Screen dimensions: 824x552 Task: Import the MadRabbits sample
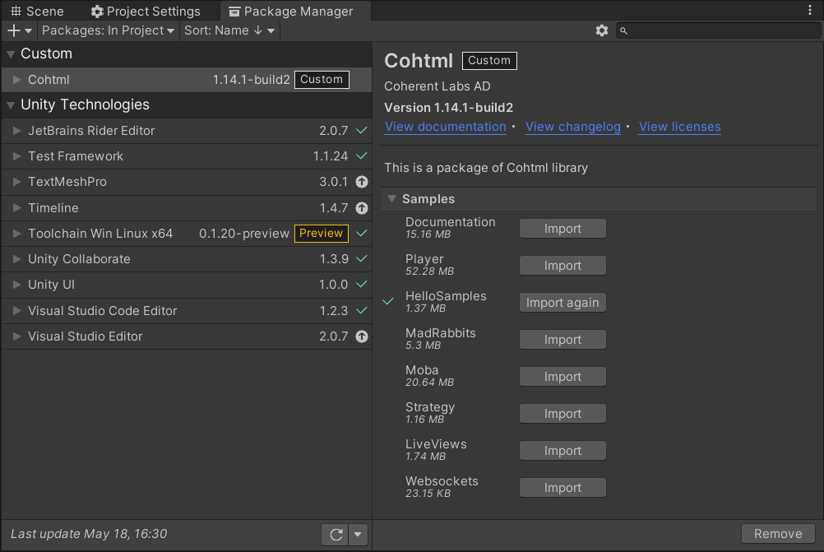[x=562, y=340]
